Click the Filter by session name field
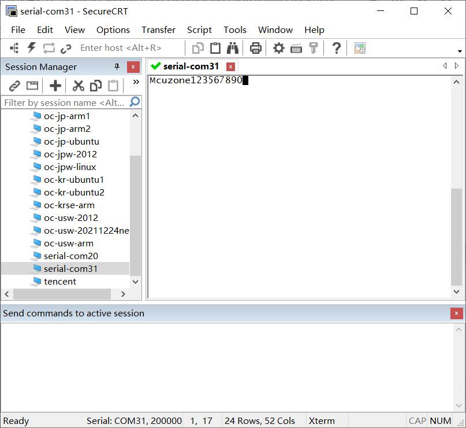The height and width of the screenshot is (428, 466). point(65,102)
